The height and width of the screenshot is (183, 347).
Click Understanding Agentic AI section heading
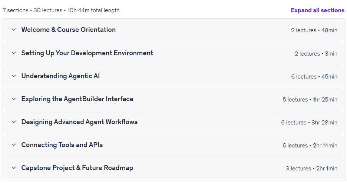pyautogui.click(x=60, y=76)
